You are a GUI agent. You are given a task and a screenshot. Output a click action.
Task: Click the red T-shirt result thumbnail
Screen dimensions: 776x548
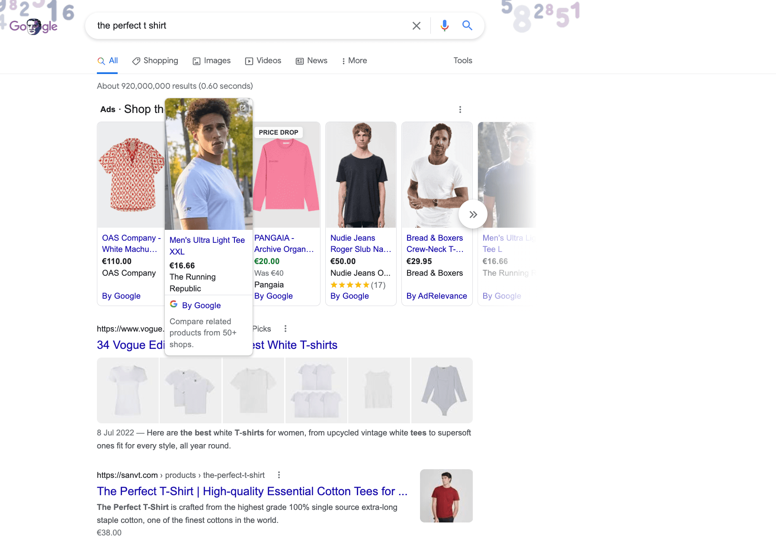tap(446, 496)
